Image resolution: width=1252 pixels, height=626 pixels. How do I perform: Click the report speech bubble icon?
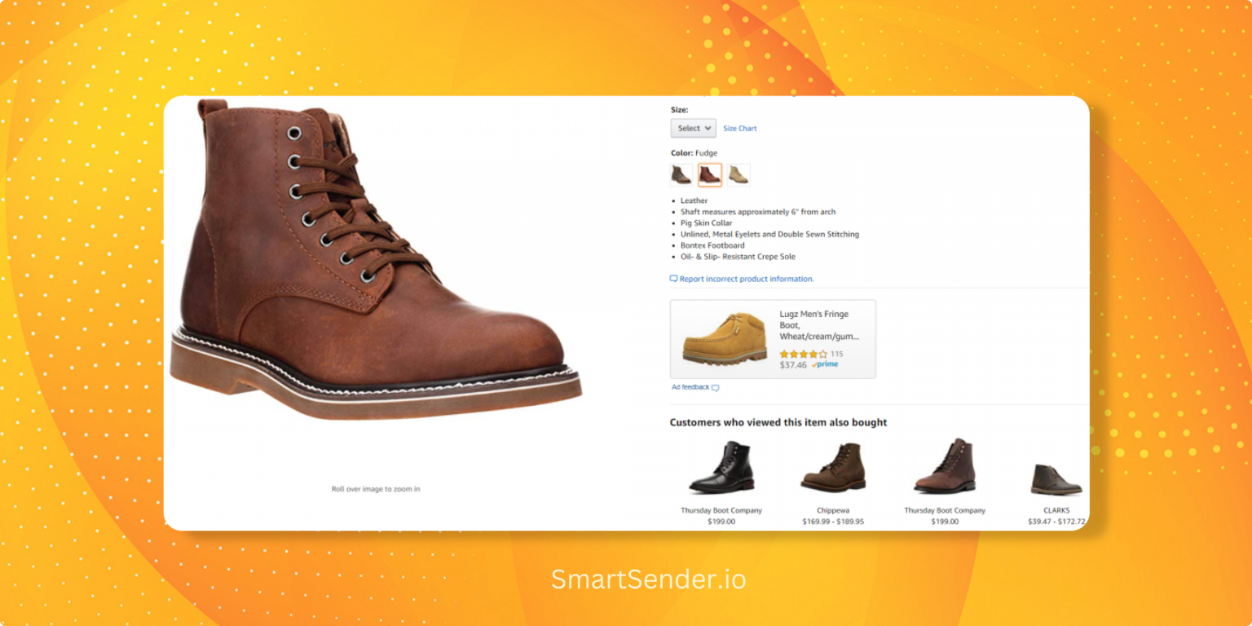673,279
